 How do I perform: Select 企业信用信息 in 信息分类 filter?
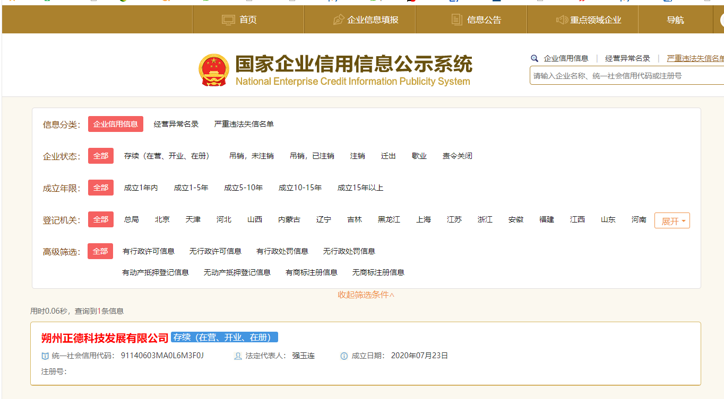pos(116,124)
